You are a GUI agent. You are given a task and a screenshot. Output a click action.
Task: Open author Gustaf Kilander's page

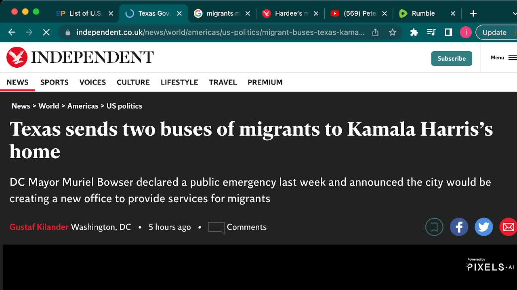coord(39,227)
